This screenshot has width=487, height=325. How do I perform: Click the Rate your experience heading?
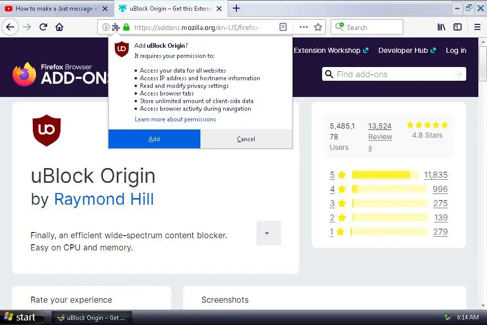tap(71, 300)
